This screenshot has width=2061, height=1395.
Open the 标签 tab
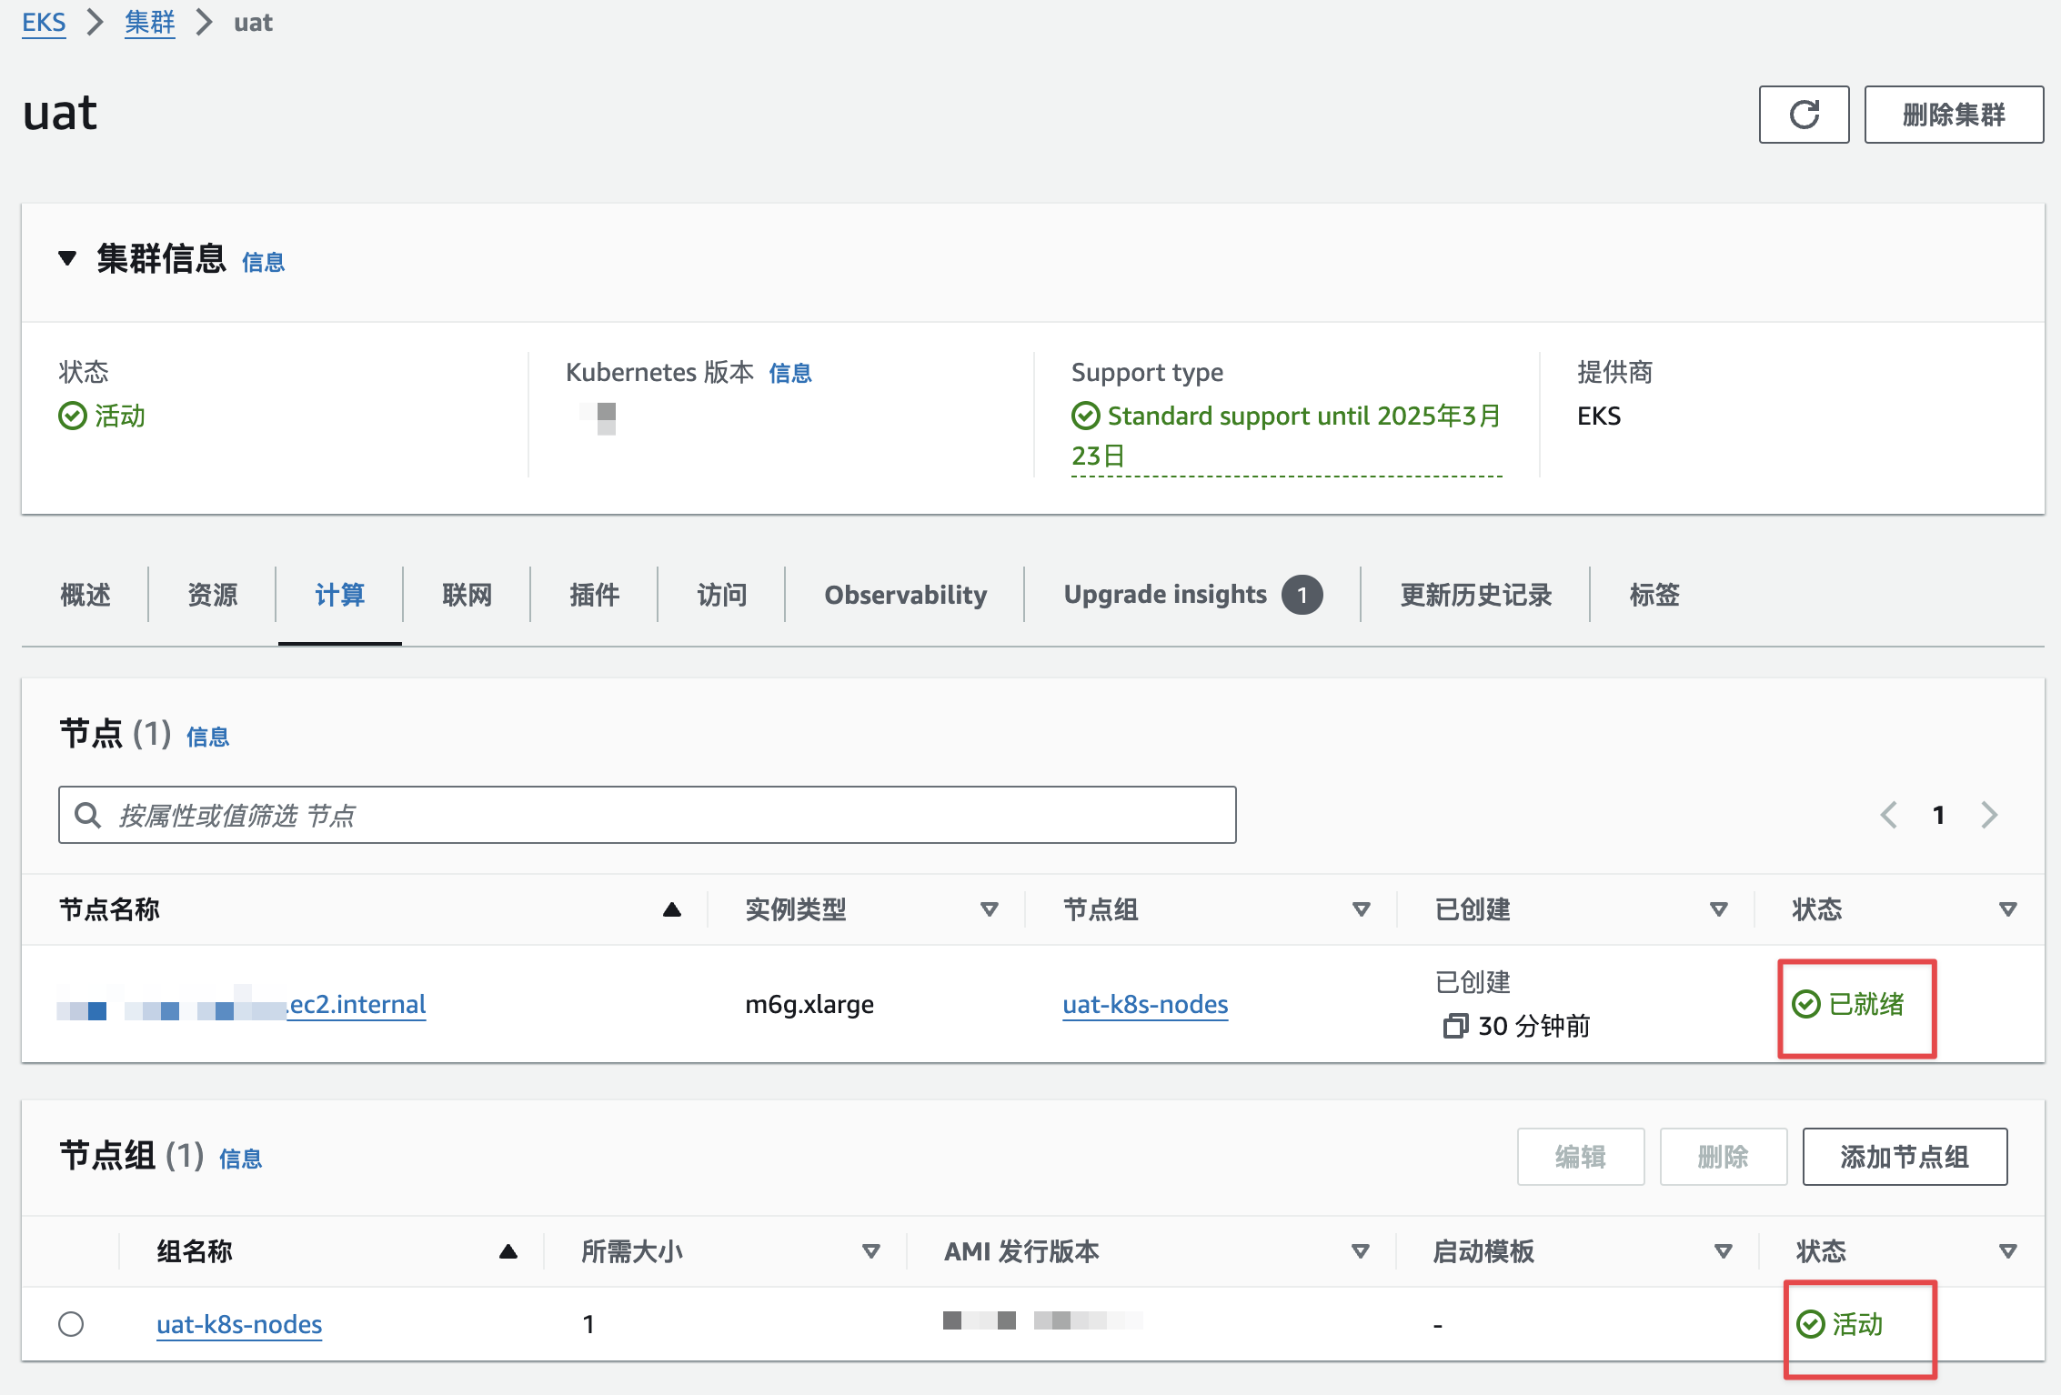tap(1654, 595)
